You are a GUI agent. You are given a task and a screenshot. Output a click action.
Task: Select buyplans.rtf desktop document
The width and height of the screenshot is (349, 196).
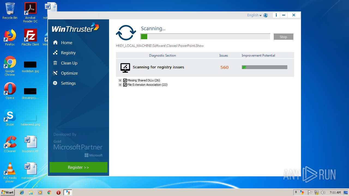click(30, 144)
